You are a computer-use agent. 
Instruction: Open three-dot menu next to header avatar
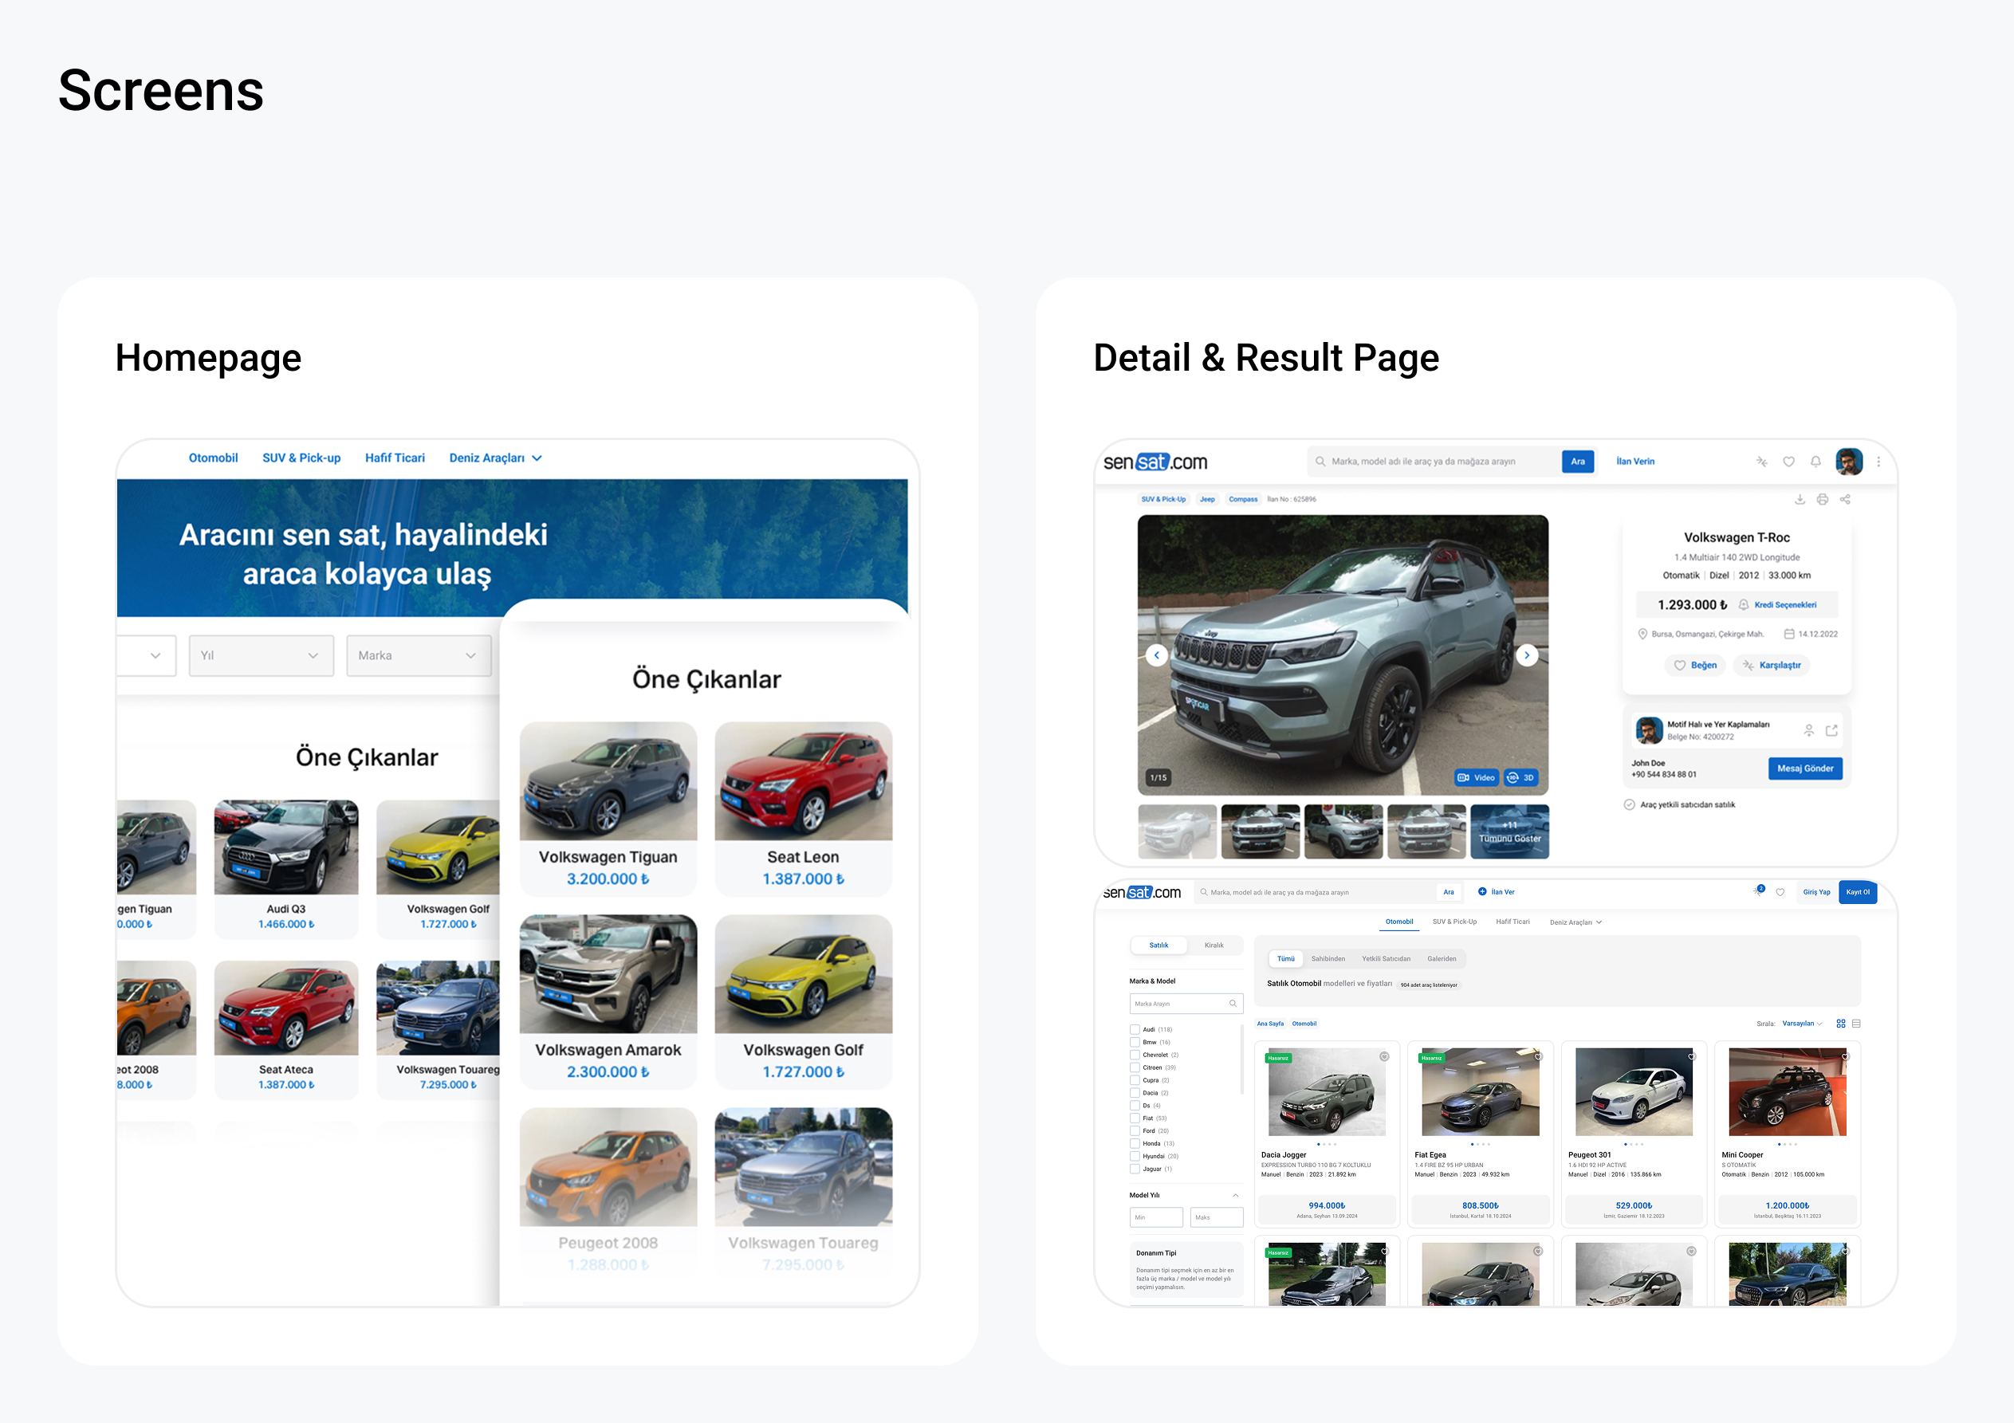point(1878,462)
